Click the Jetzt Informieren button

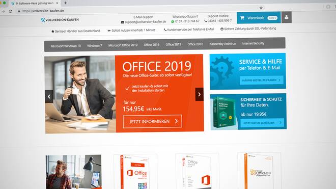point(153,121)
